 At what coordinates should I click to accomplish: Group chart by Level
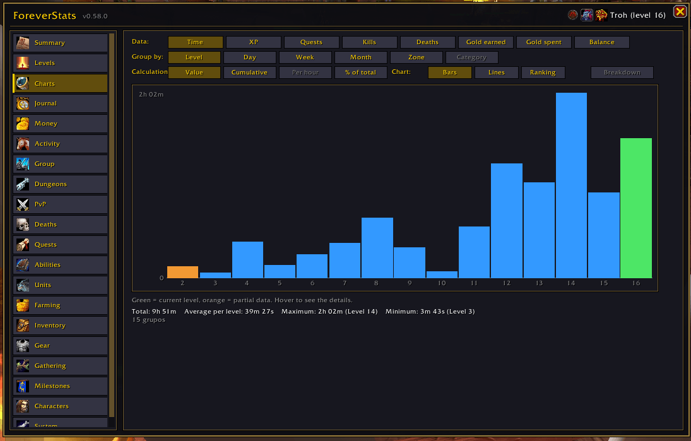tap(194, 57)
